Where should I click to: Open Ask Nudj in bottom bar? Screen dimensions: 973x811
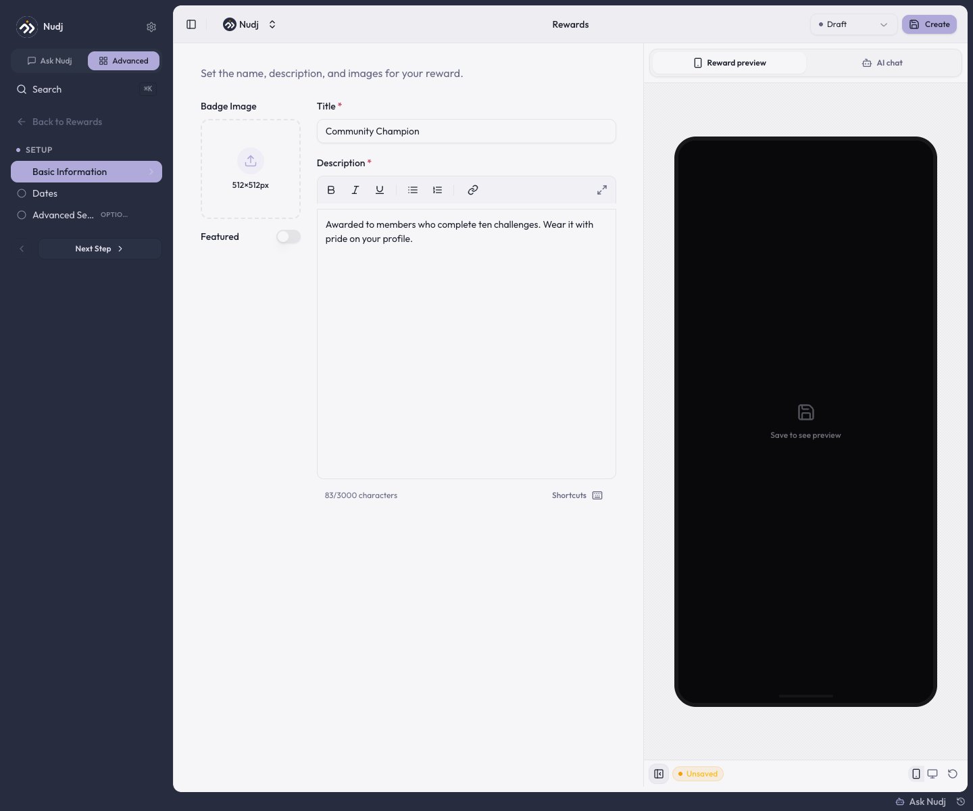coord(920,802)
